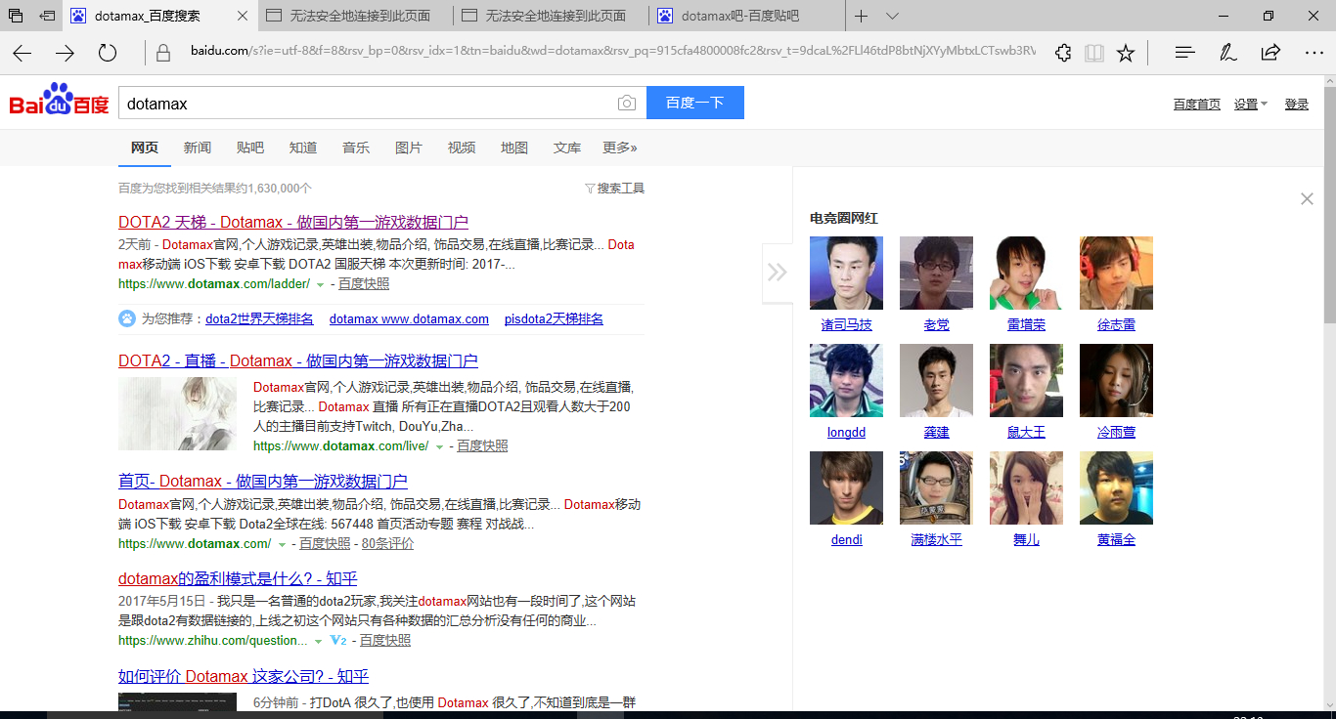The height and width of the screenshot is (719, 1336).
Task: Open 百度快照 for the dotamax.com/live/ result
Action: 482,446
